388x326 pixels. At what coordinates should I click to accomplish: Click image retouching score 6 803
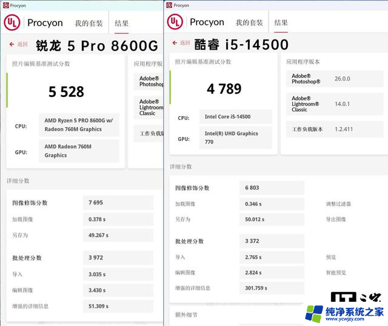(x=272, y=188)
